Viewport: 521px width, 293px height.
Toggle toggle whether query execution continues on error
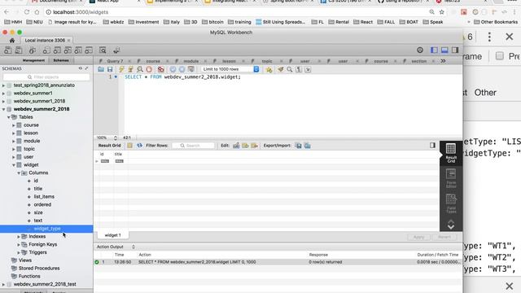(161, 69)
